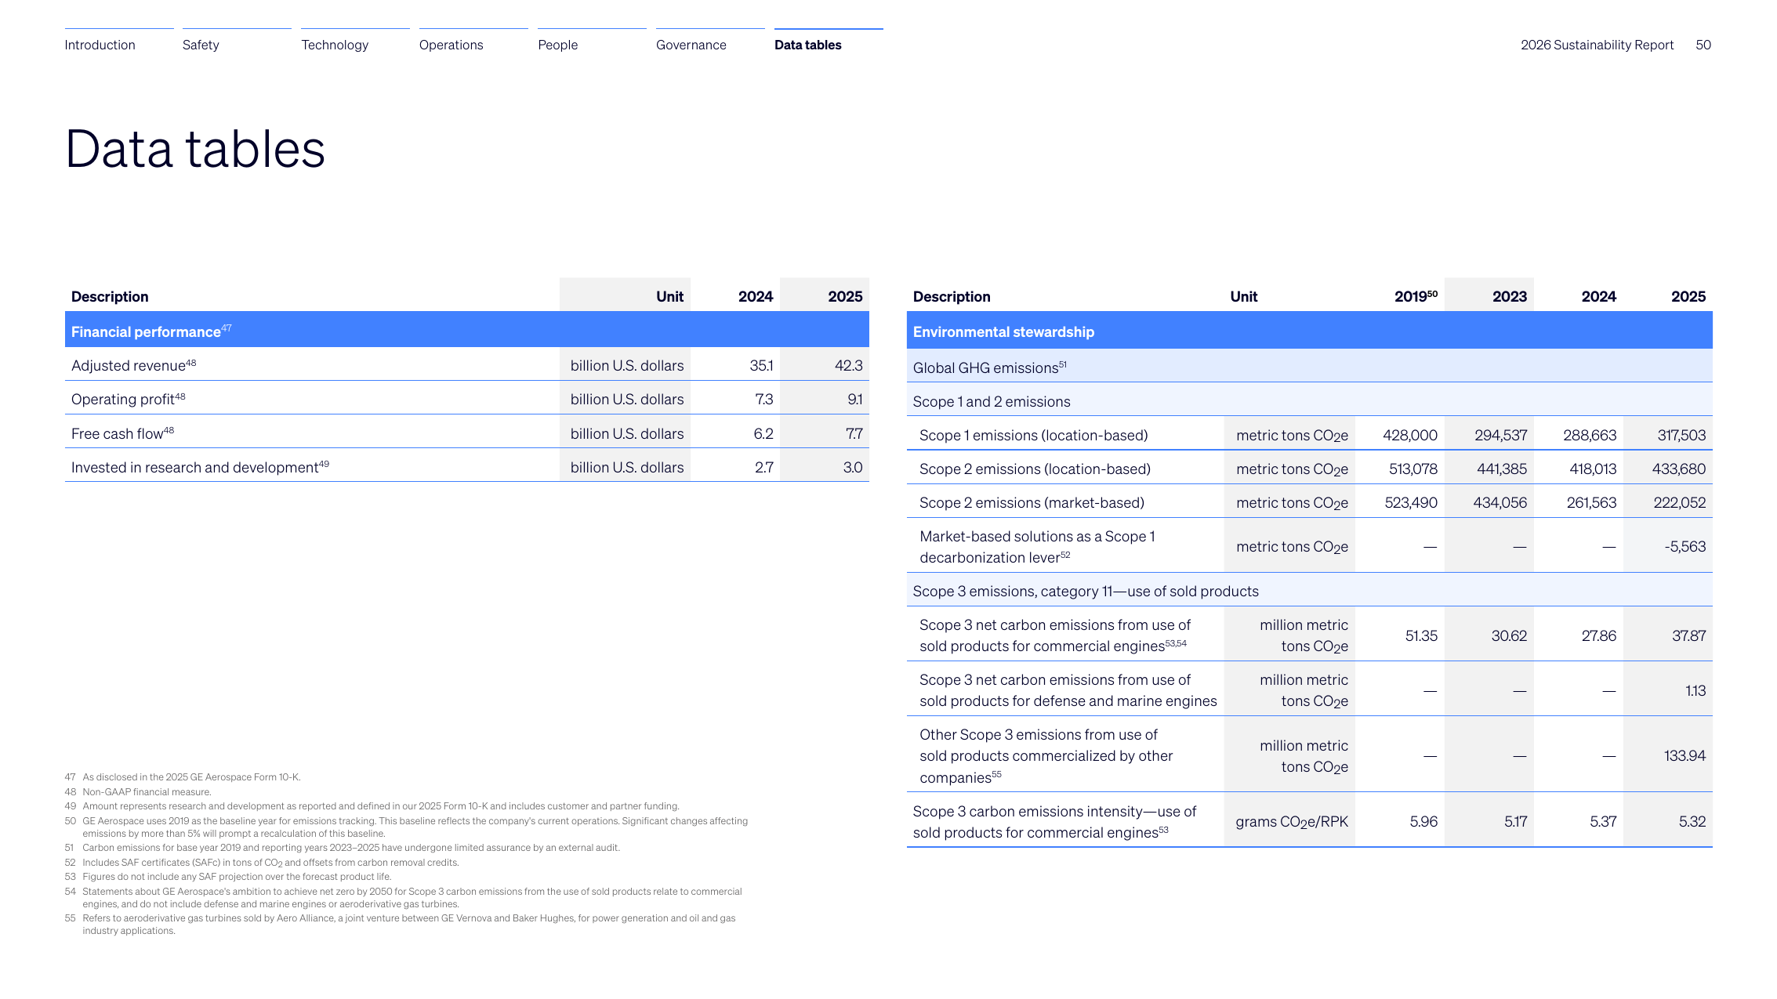Select the 1.13 defense and marine value
This screenshot has height=999, width=1777.
click(x=1695, y=690)
